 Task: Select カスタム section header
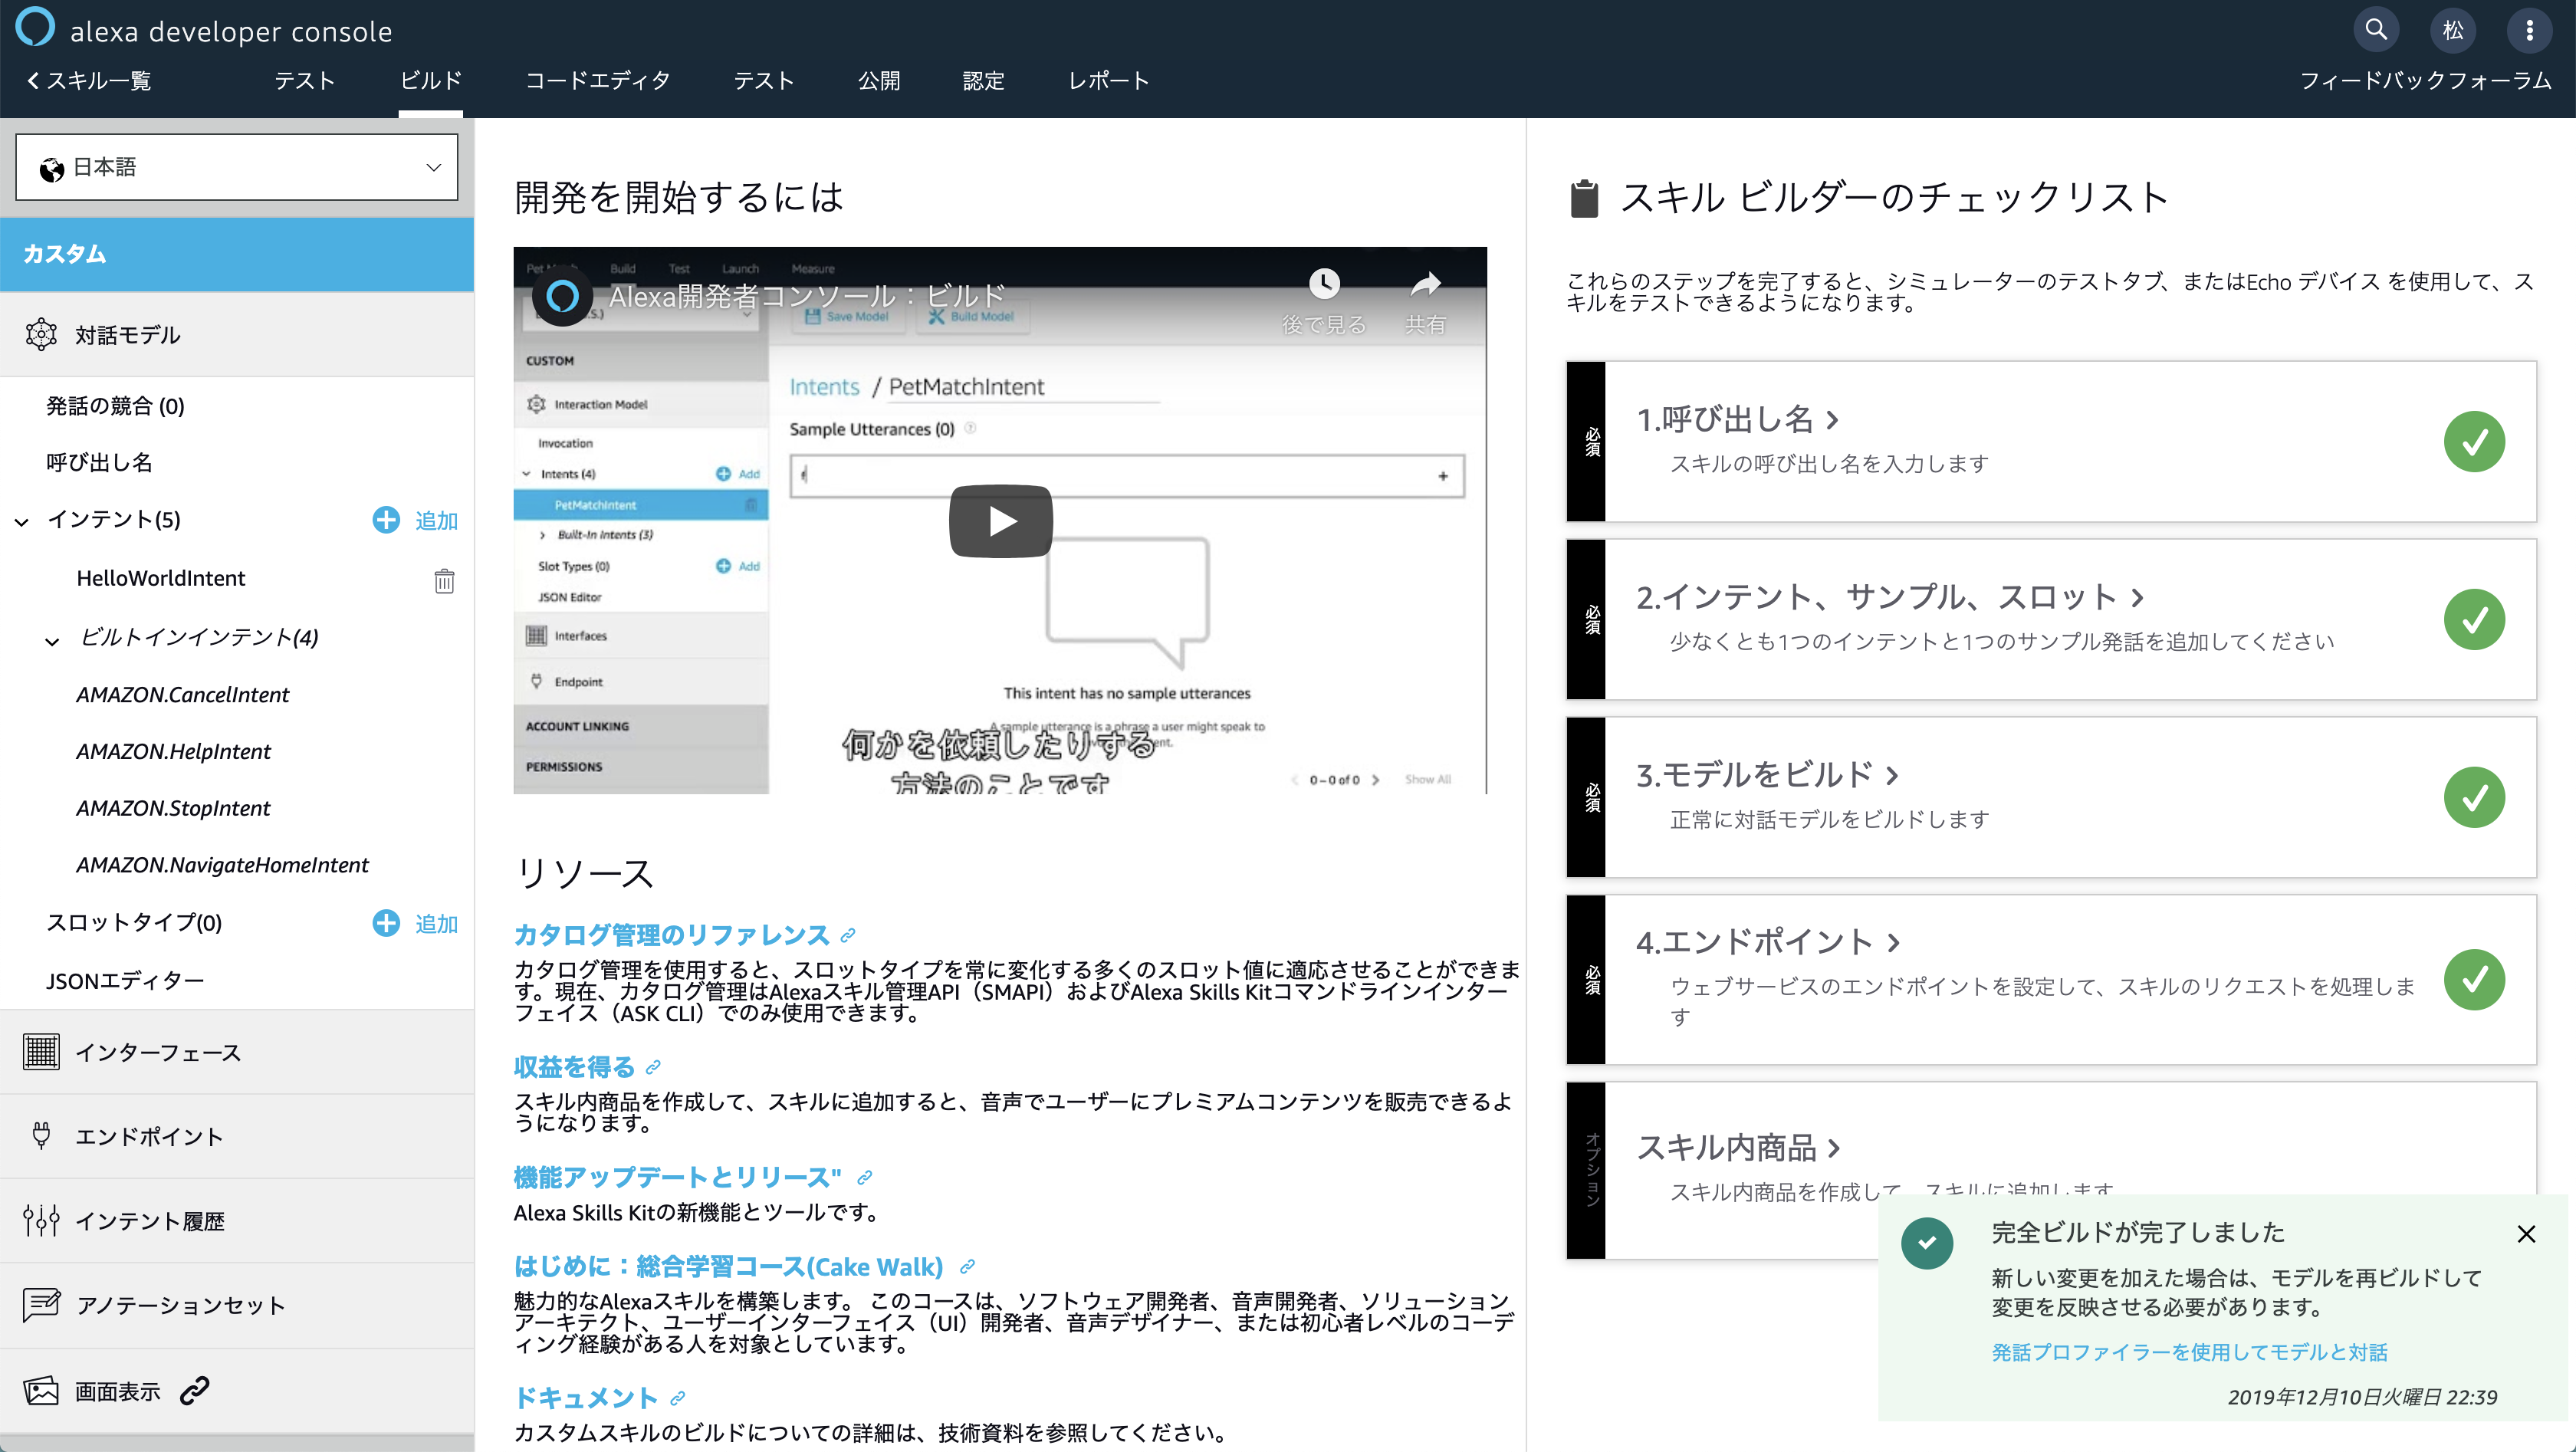point(237,254)
